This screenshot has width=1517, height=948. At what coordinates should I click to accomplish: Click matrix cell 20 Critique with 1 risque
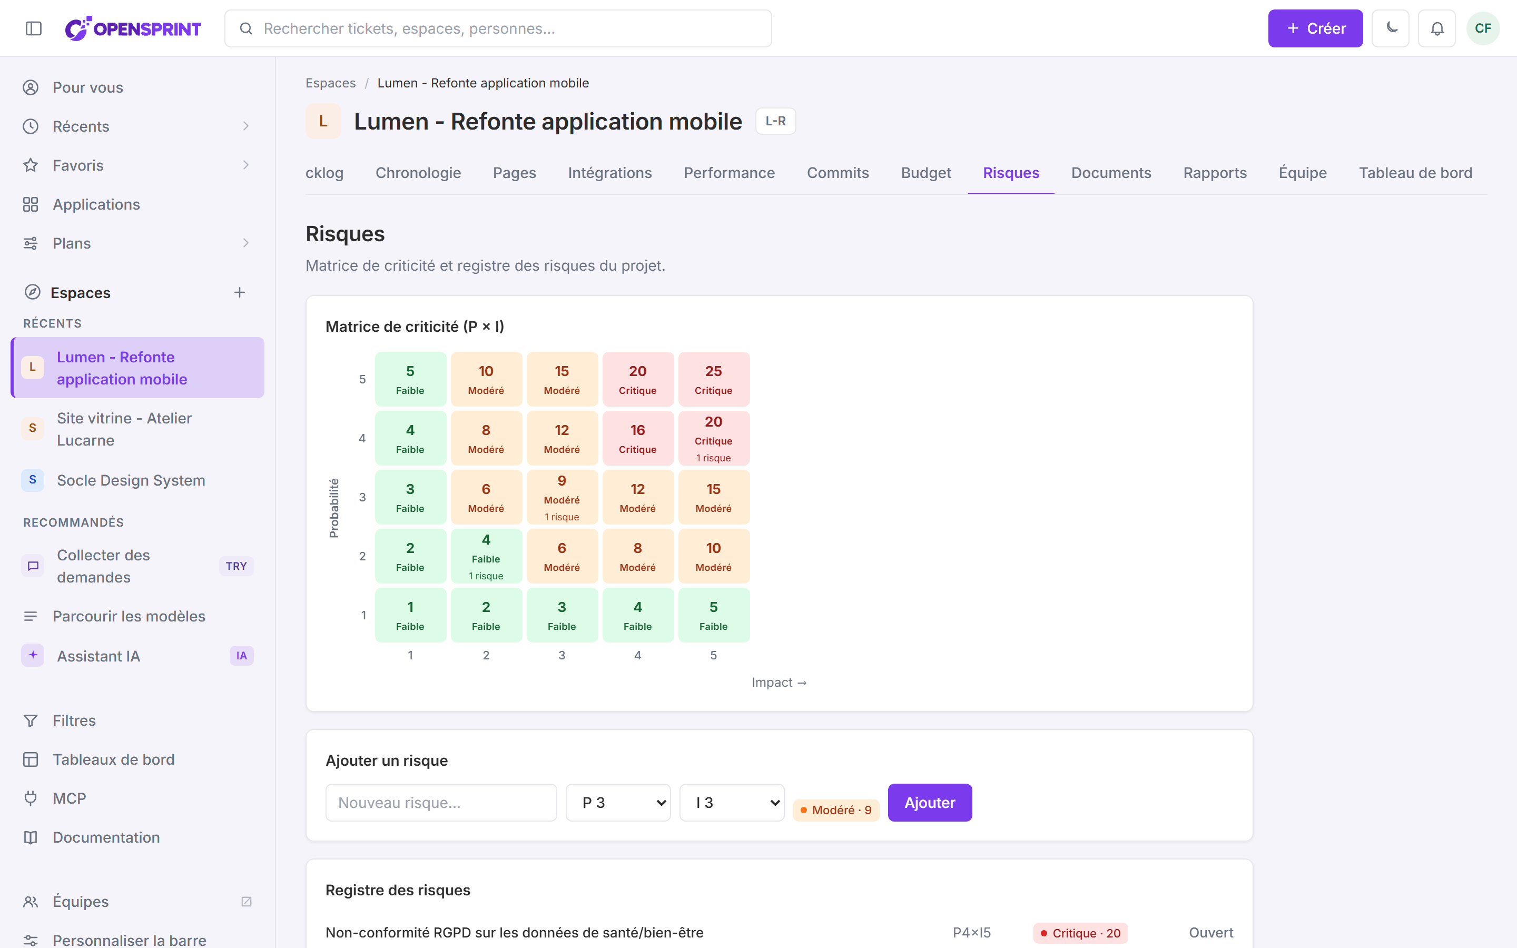713,438
